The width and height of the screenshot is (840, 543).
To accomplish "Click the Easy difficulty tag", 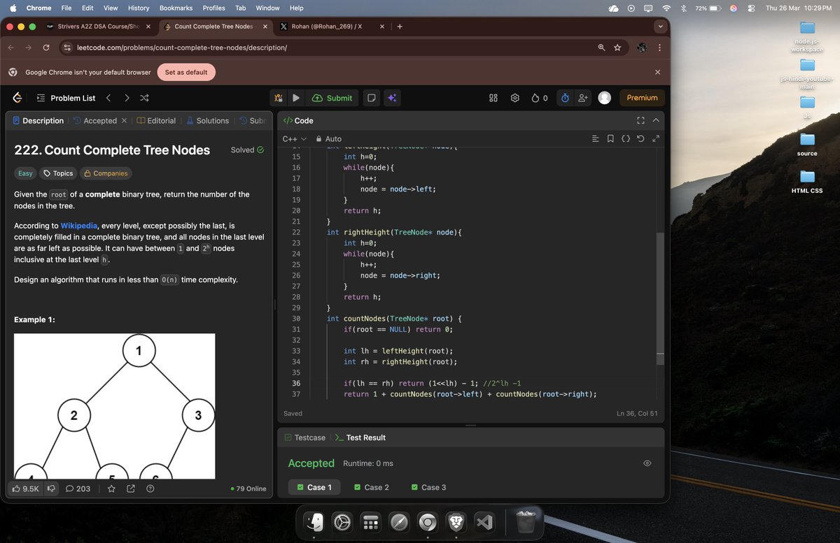I will point(25,173).
